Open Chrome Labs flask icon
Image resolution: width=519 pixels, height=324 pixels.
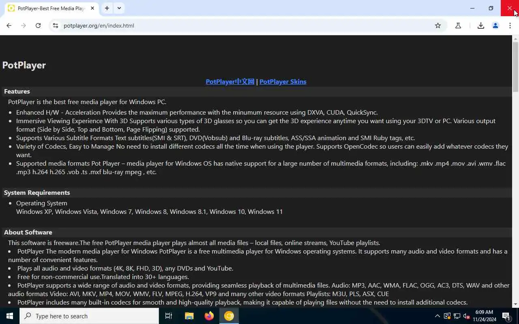[x=458, y=26]
